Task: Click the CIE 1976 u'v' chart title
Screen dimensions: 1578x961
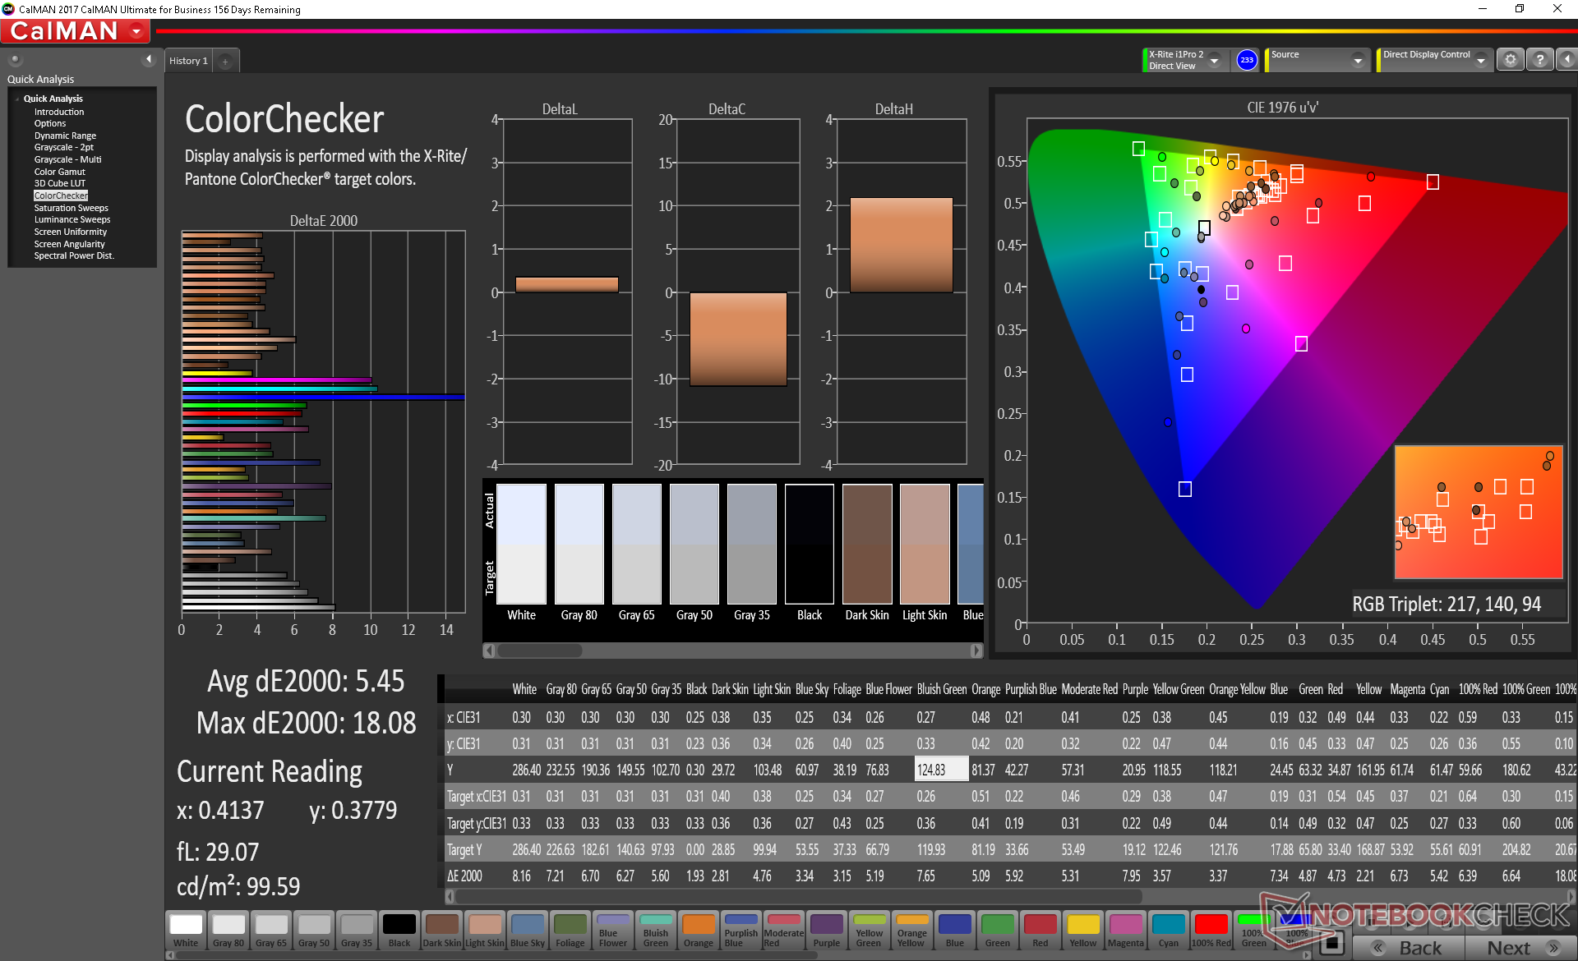Action: (x=1282, y=108)
